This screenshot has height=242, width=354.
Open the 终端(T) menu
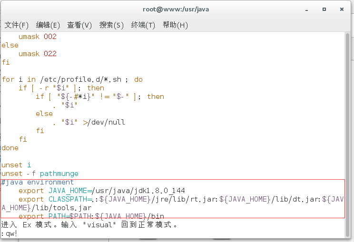143,25
